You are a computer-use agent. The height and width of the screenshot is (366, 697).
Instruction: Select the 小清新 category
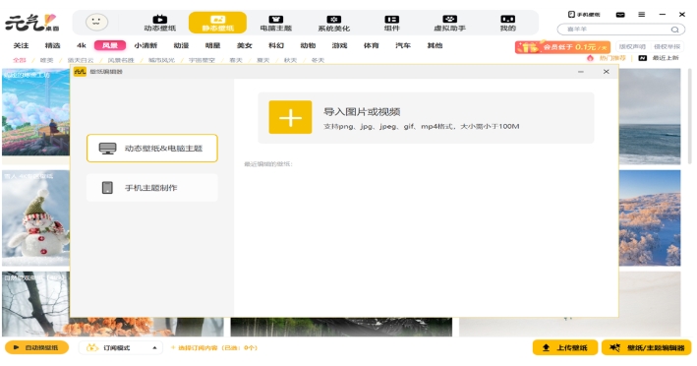(145, 45)
